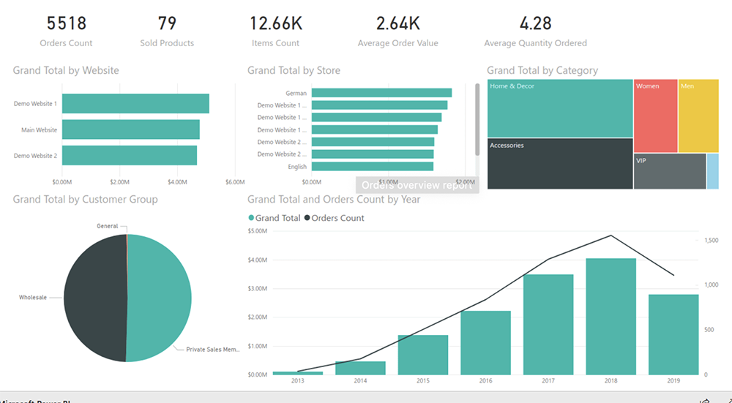732x403 pixels.
Task: Select the 2013 column in yearly chart
Action: pyautogui.click(x=298, y=373)
